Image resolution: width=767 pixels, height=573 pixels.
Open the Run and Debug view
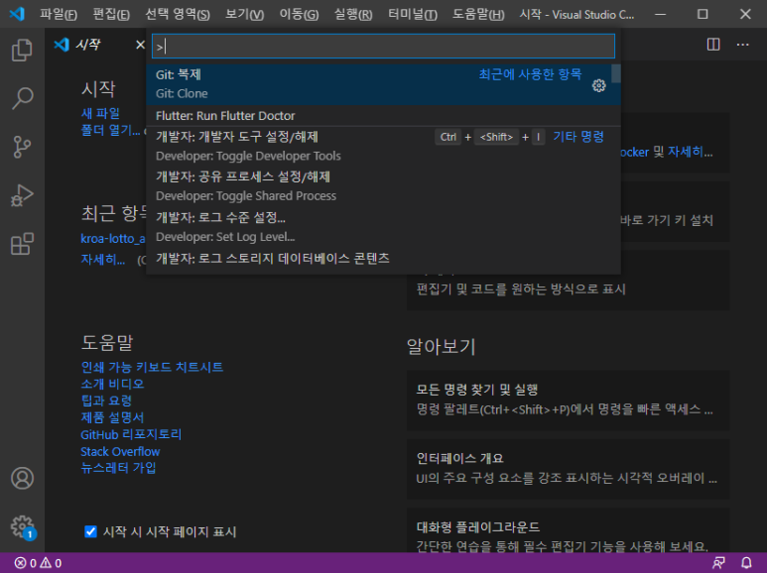click(22, 195)
